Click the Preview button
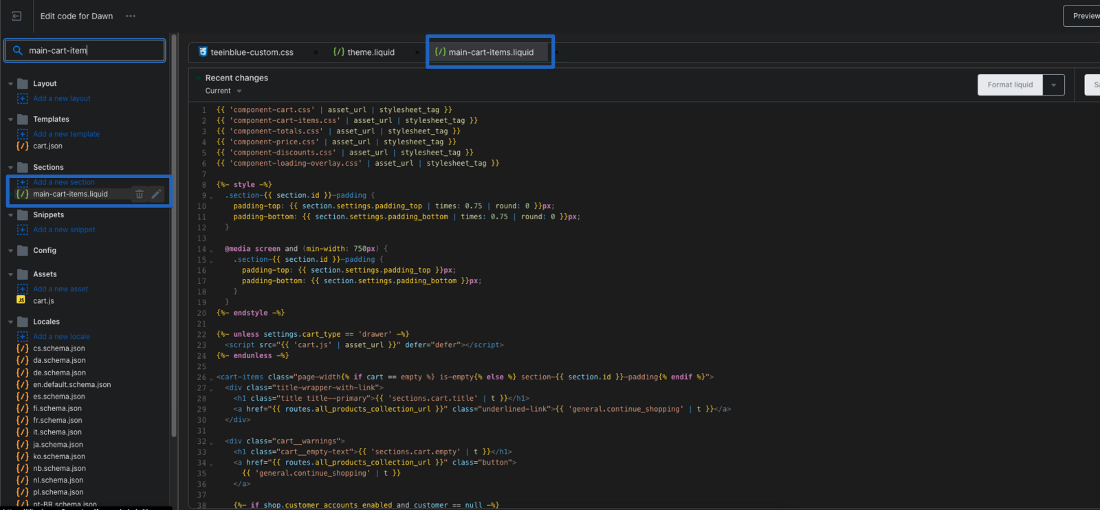 pyautogui.click(x=1082, y=16)
